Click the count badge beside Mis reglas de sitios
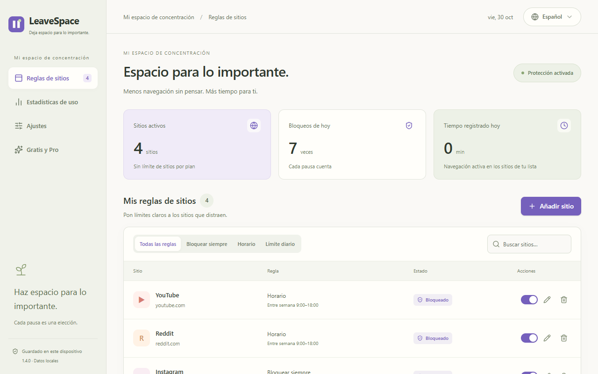Viewport: 598px width, 374px height. pos(207,201)
